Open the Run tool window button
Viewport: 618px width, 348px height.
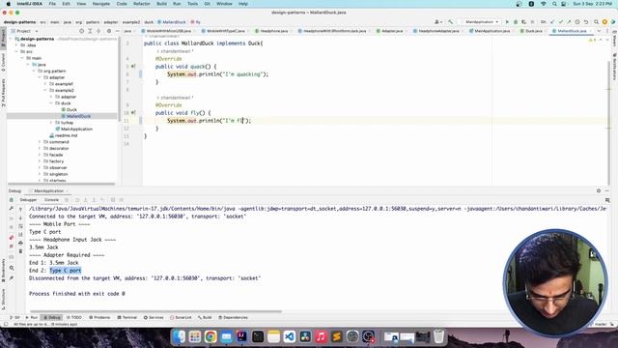click(x=32, y=317)
